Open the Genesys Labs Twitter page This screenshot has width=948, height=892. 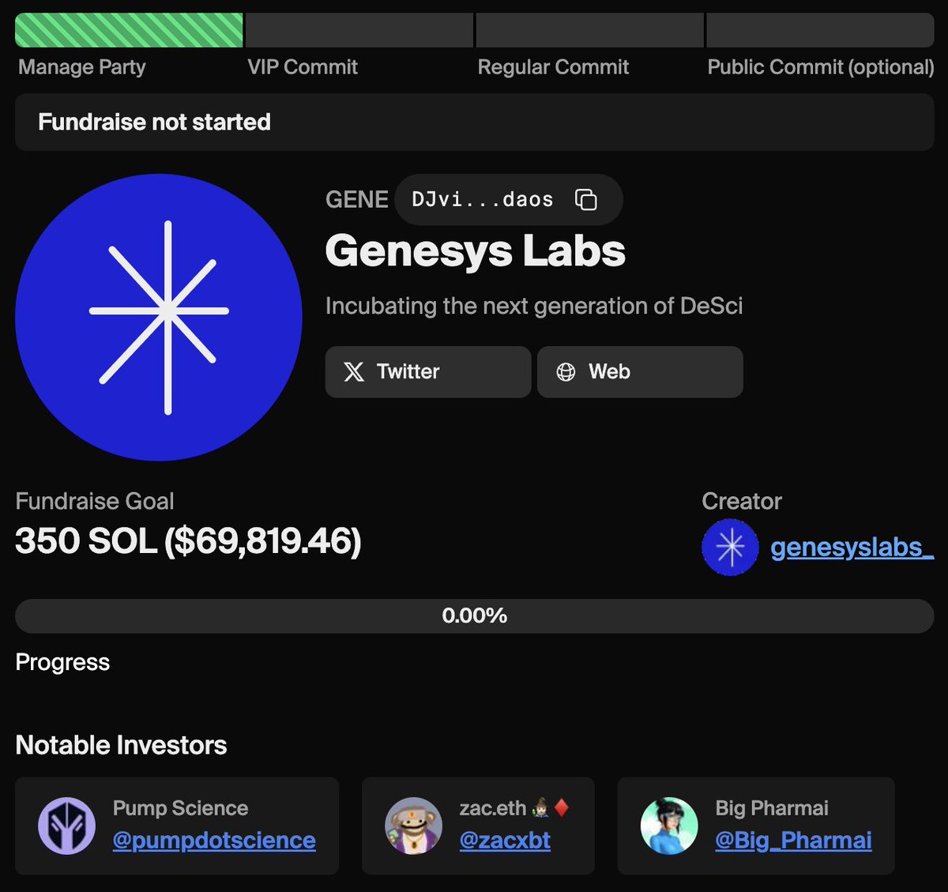click(428, 371)
